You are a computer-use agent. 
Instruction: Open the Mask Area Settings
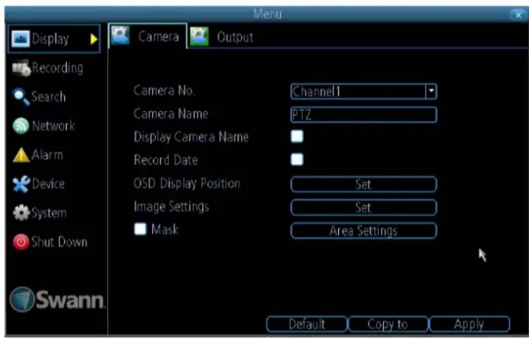(364, 231)
